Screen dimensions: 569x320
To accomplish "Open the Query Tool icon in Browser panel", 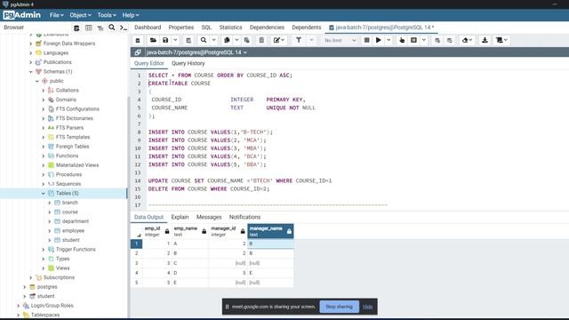I will pyautogui.click(x=76, y=28).
